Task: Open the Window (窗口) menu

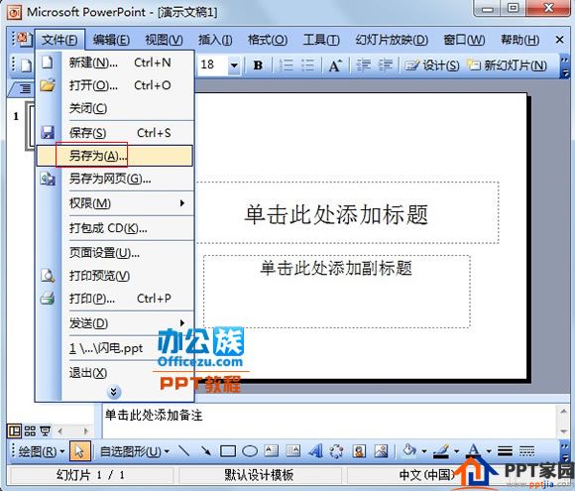Action: point(464,40)
